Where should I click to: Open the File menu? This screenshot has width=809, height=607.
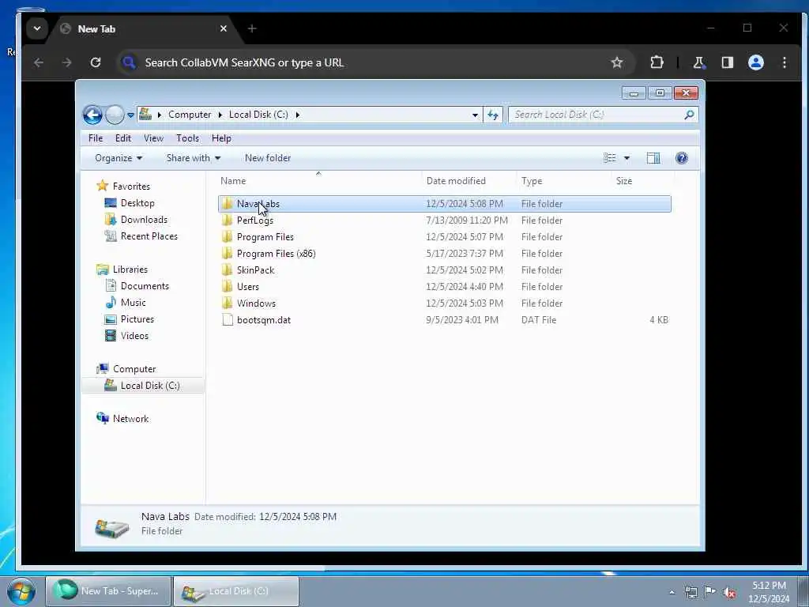(x=96, y=138)
